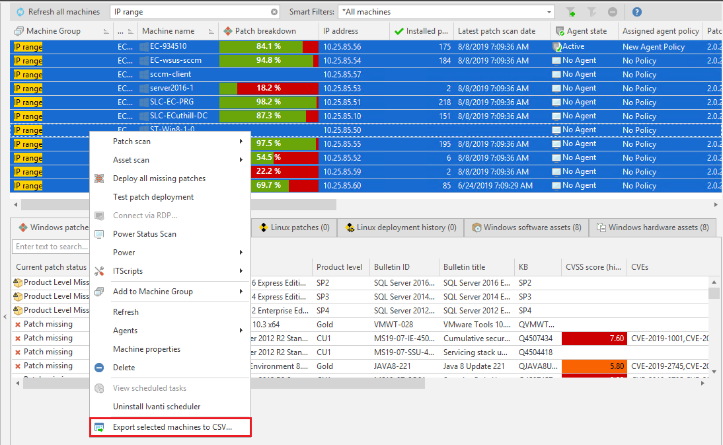Image resolution: width=723 pixels, height=445 pixels.
Task: Click the Delete minus icon in the context menu
Action: (x=98, y=367)
